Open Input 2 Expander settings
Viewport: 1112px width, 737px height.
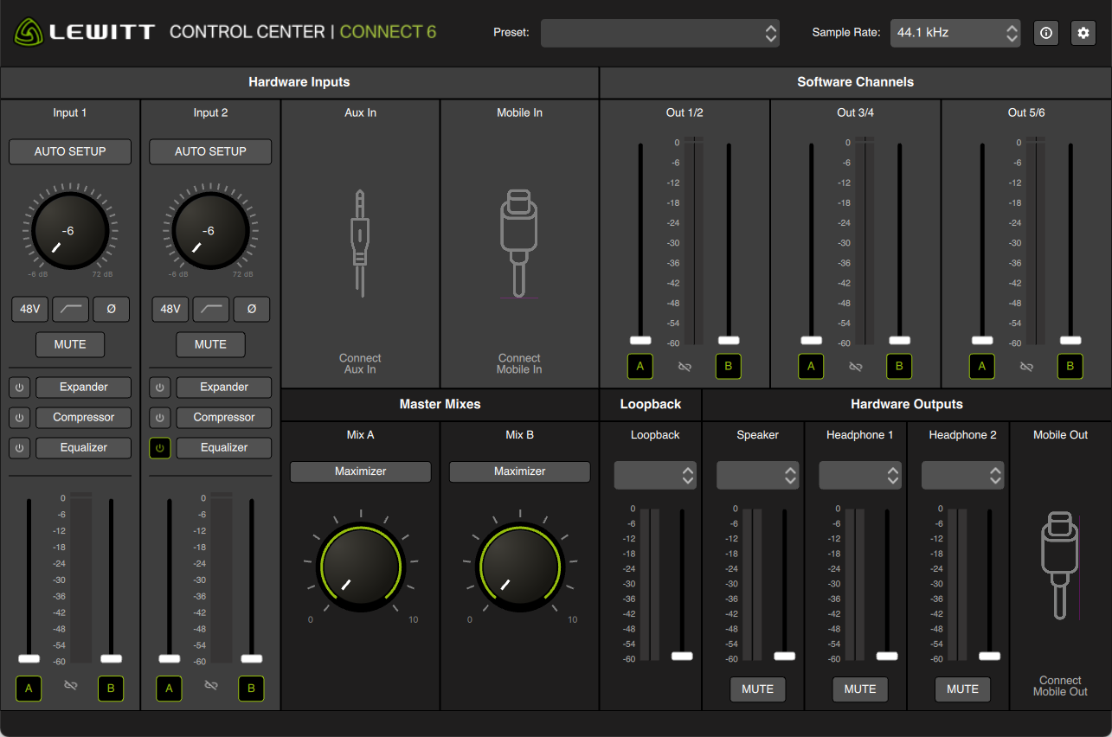coord(224,388)
